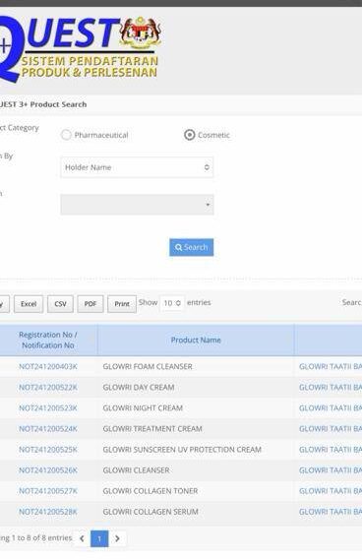
Task: Open holder link in TREATMENT CREAM row
Action: pyautogui.click(x=331, y=428)
